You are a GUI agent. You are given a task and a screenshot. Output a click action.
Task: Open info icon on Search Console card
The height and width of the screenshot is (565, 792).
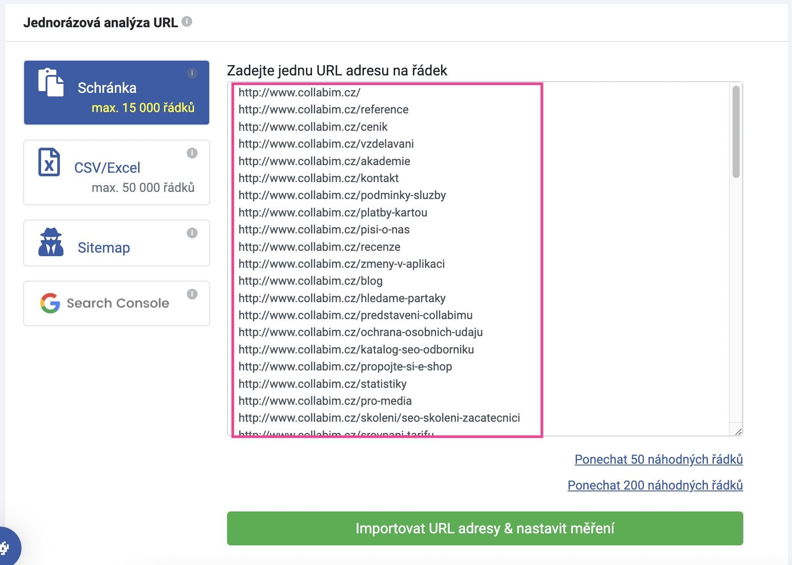[192, 294]
